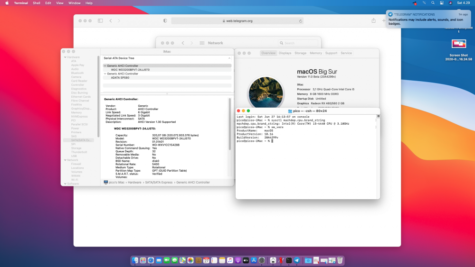Screen dimensions: 475x267
Task: Switch to Service tab in About This Mac
Action: (x=346, y=53)
